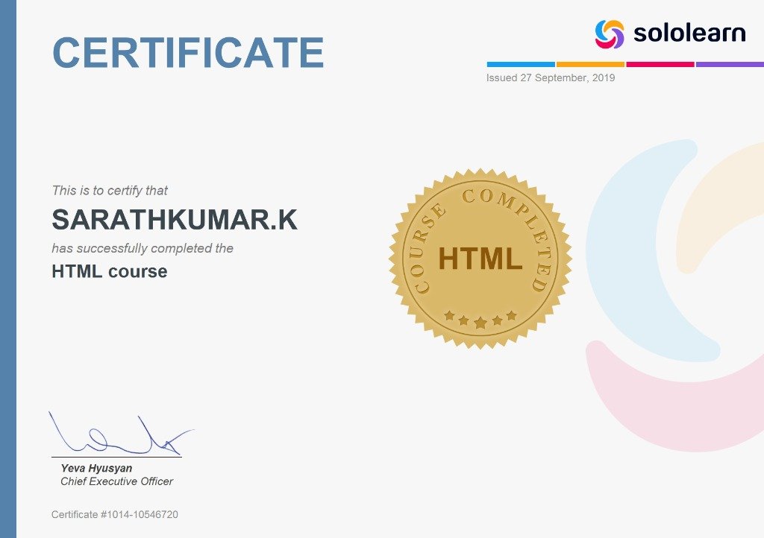Image resolution: width=764 pixels, height=538 pixels.
Task: Click the orange segment of the color bar
Action: (x=589, y=64)
